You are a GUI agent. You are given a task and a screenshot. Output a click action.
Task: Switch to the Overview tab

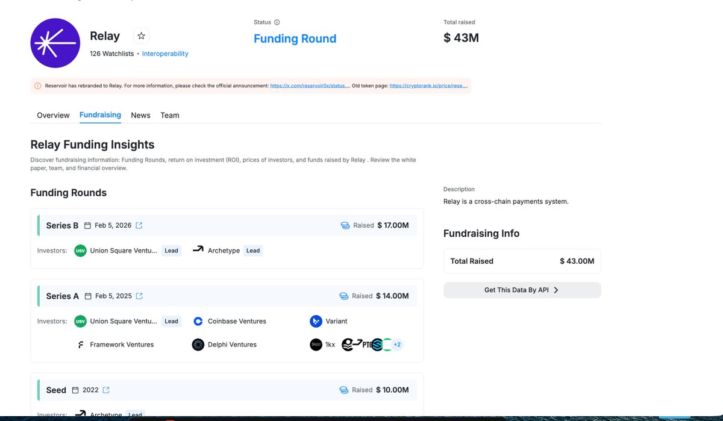point(53,115)
